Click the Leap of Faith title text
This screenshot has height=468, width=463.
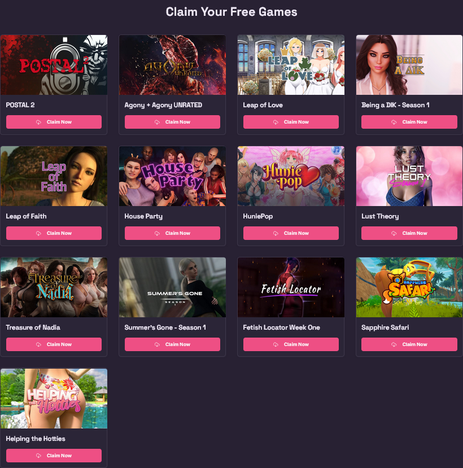[x=27, y=216]
